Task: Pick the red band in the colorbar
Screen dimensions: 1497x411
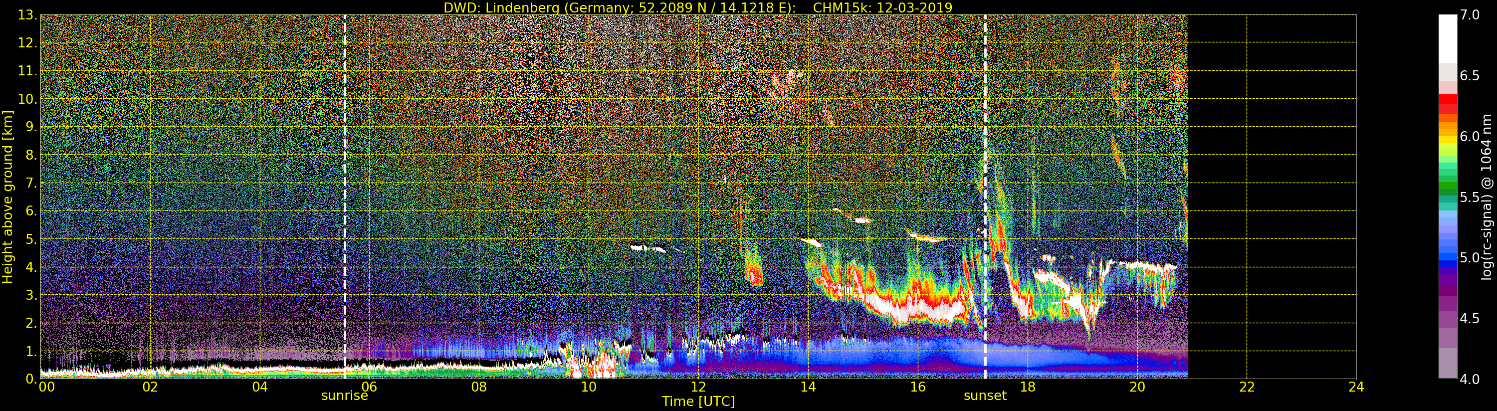Action: pos(1448,100)
